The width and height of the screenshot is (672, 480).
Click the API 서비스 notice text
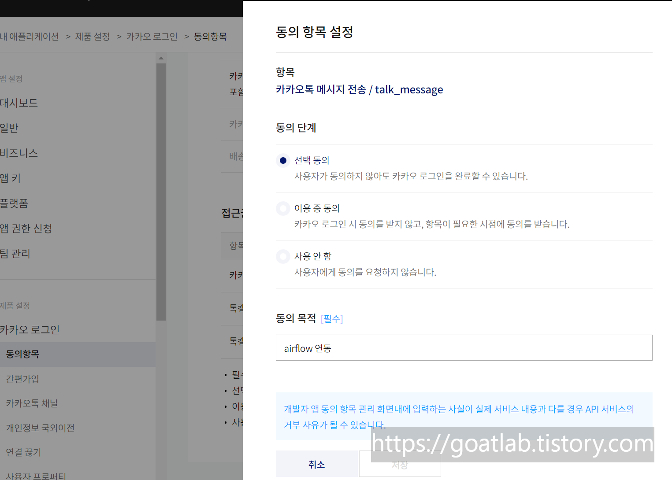click(x=459, y=417)
